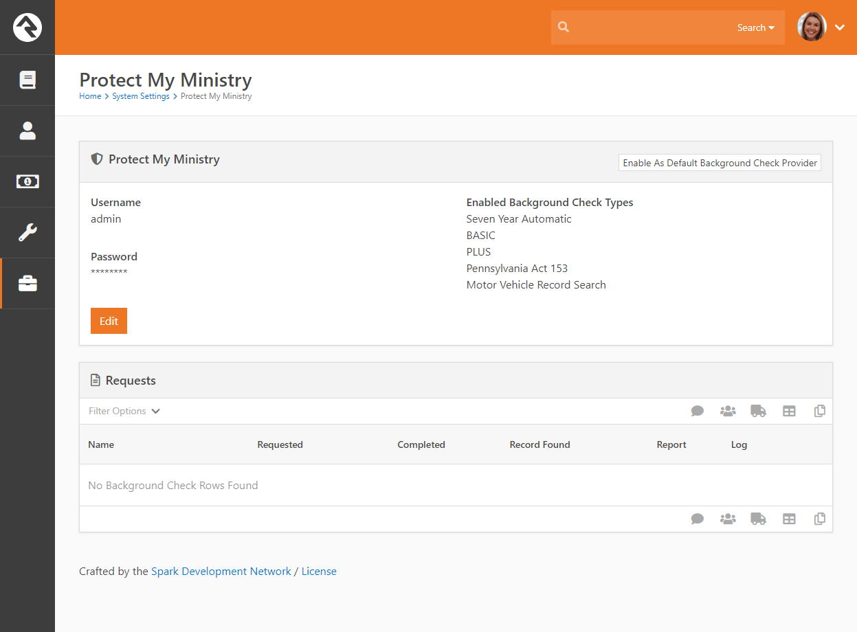Click the communicate speech bubble icon above the grid

(698, 411)
